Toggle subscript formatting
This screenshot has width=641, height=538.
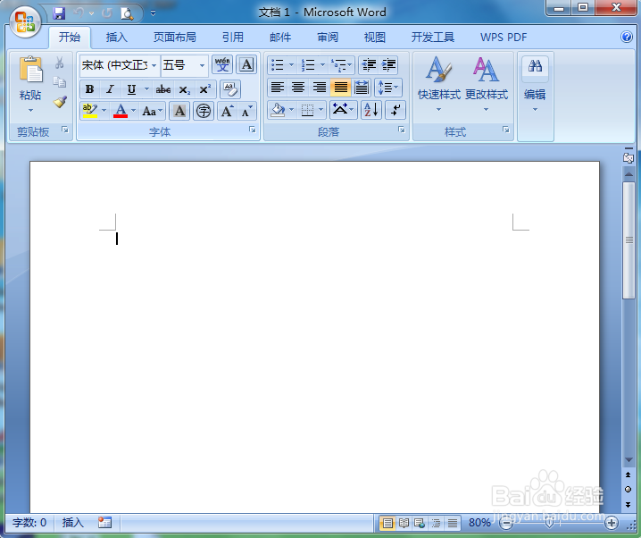tap(185, 89)
